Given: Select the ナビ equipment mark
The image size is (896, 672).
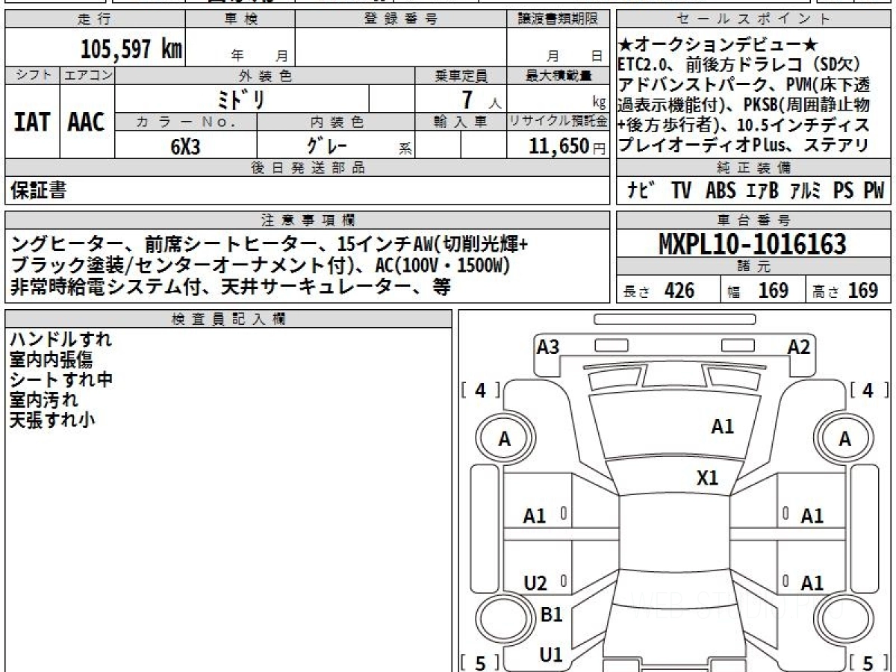Looking at the screenshot, I should [641, 191].
